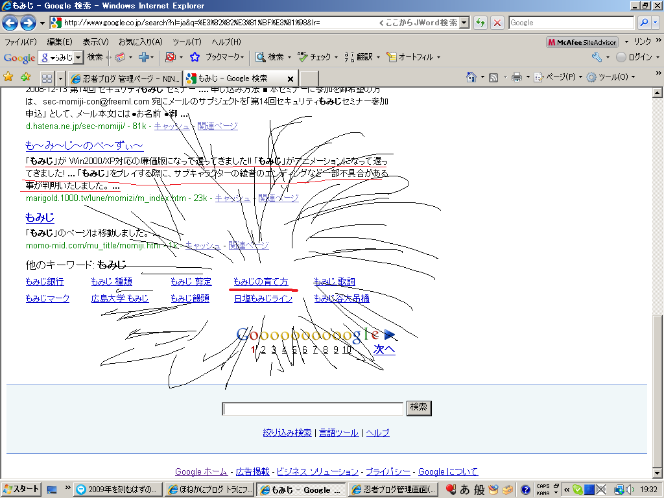The width and height of the screenshot is (664, 498).
Task: Close the もみじ - Google 検索 tab
Action: 290,78
